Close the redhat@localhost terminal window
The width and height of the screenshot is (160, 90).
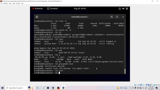click(123, 17)
